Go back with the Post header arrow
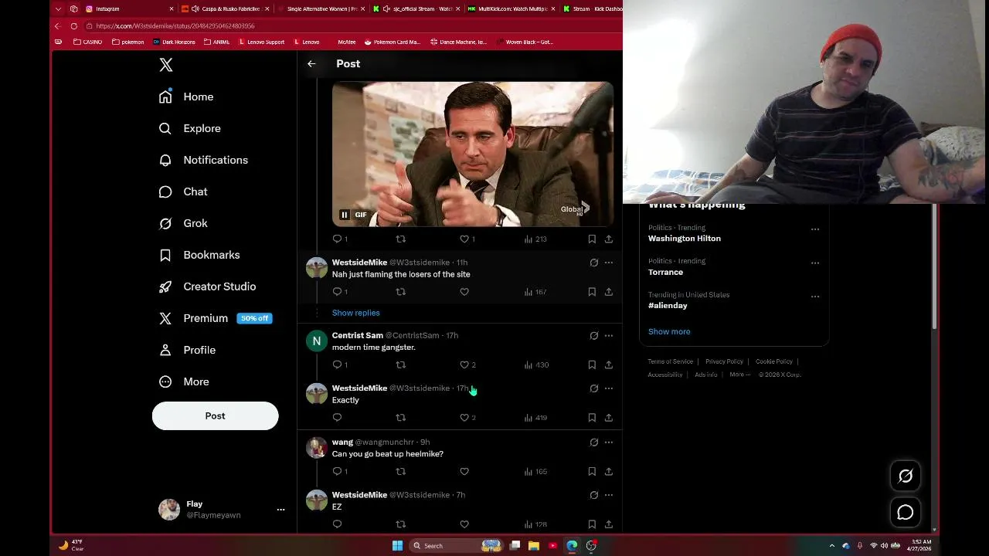The height and width of the screenshot is (556, 989). 311,64
